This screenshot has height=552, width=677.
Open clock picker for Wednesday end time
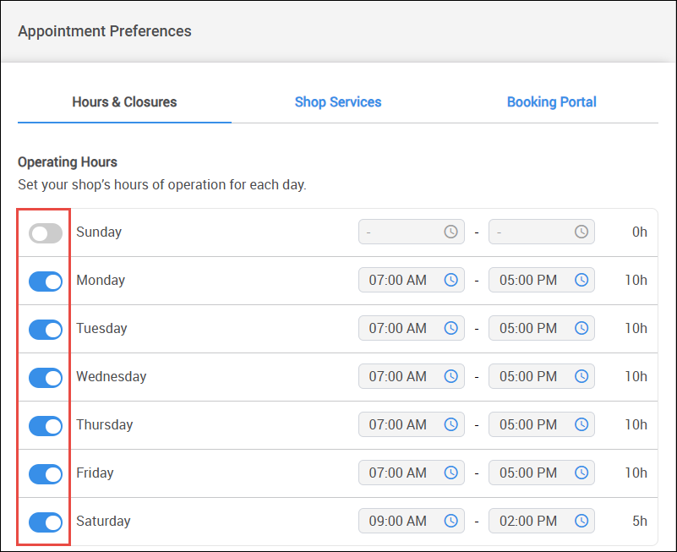(x=581, y=376)
